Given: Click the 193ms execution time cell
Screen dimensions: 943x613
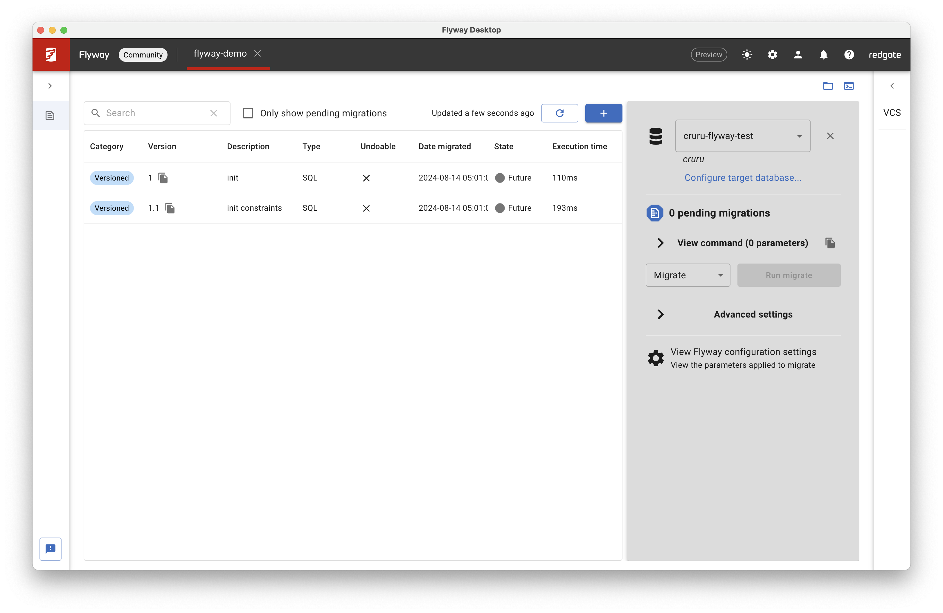Looking at the screenshot, I should [565, 208].
